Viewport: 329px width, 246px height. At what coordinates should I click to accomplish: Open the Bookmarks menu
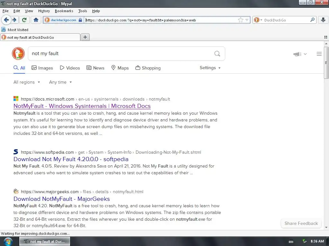pyautogui.click(x=64, y=11)
